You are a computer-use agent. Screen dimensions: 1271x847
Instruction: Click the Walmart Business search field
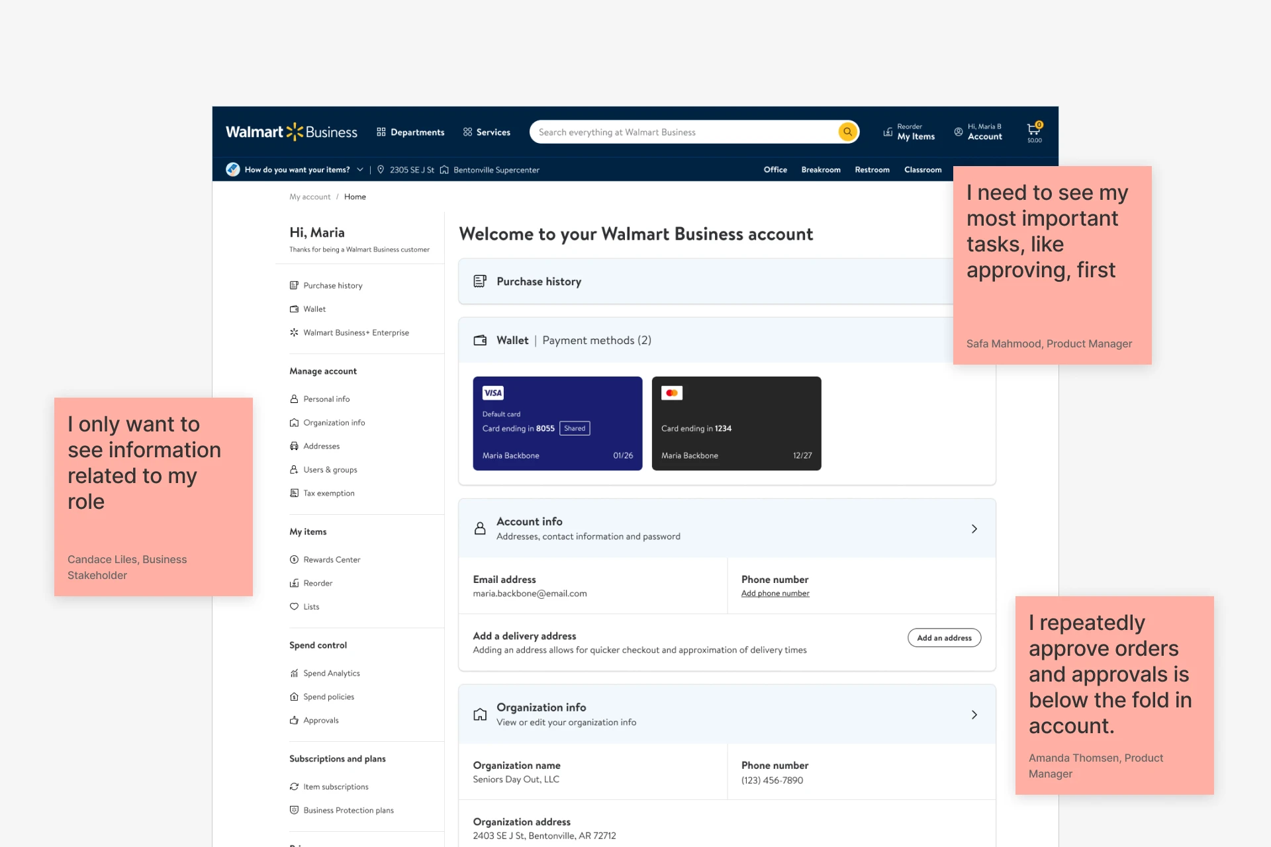pyautogui.click(x=682, y=132)
